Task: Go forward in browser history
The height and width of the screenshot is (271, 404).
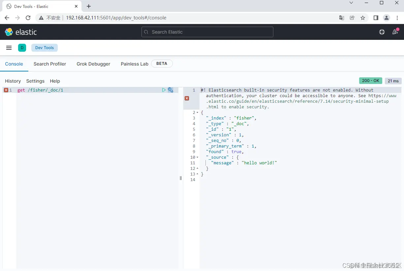Action: pos(17,18)
